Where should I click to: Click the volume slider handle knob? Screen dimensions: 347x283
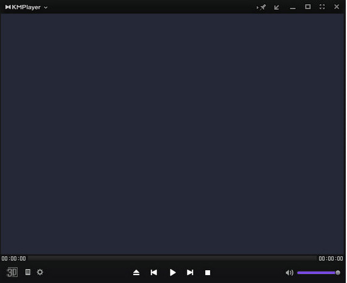[338, 273]
